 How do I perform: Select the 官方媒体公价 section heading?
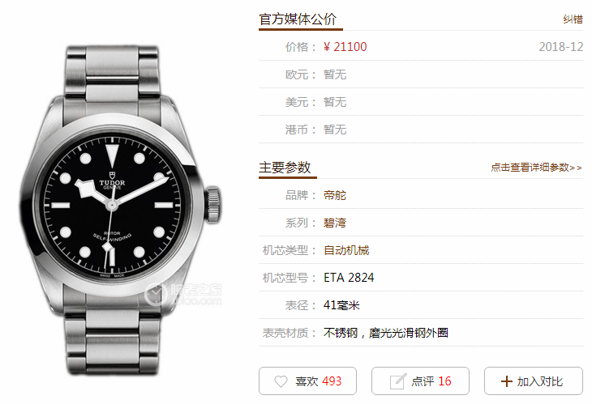pyautogui.click(x=298, y=19)
